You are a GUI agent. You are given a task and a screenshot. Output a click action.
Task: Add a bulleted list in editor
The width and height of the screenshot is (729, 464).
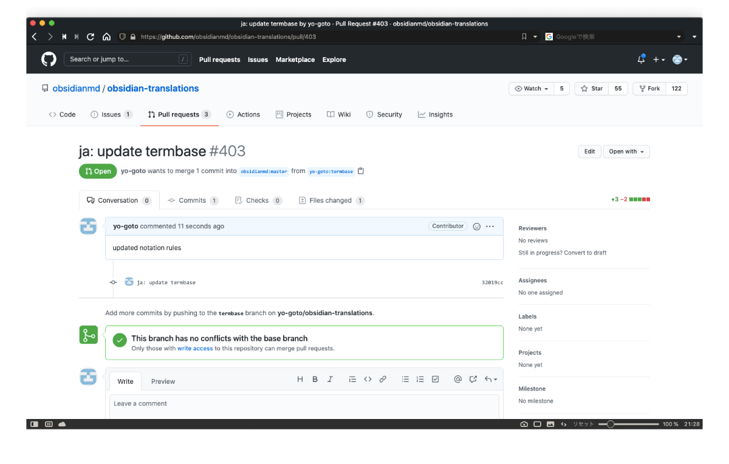(405, 379)
